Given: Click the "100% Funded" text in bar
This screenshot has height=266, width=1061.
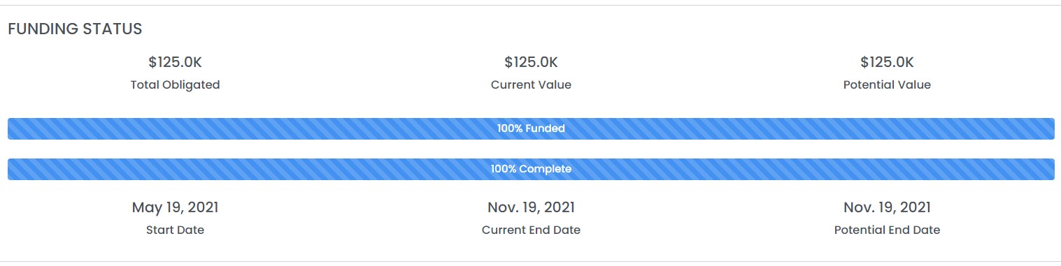Looking at the screenshot, I should point(531,128).
